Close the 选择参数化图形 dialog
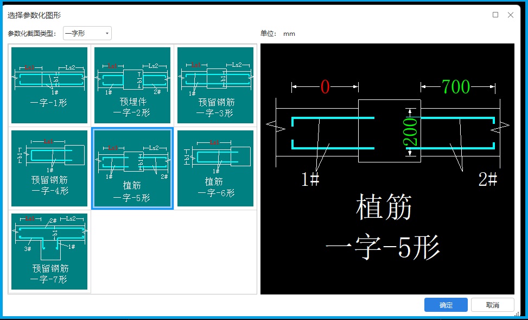 pyautogui.click(x=511, y=15)
